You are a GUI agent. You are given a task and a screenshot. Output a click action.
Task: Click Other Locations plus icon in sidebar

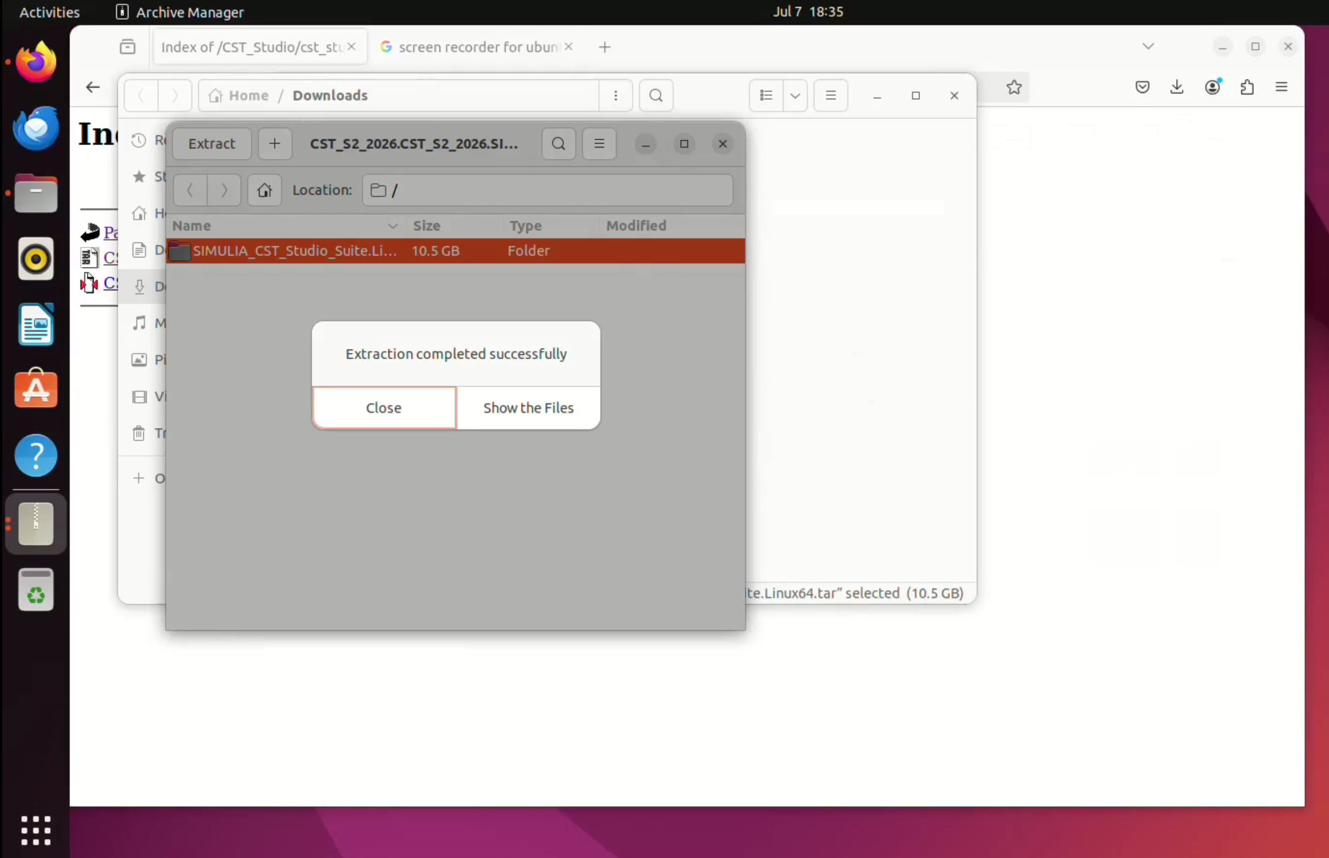(x=139, y=478)
